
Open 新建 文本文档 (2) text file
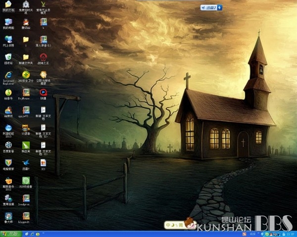[43, 131]
